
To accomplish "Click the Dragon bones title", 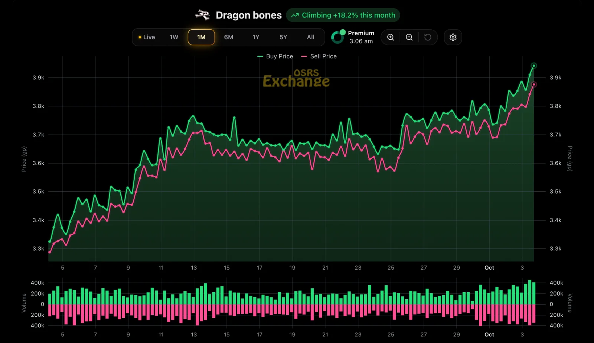I will pyautogui.click(x=249, y=15).
